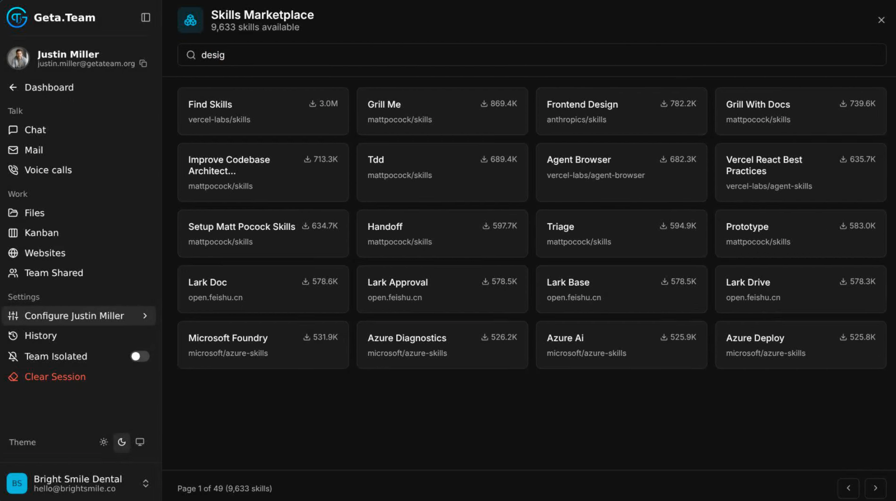
Task: Open Azure Deploy skill card
Action: tap(801, 345)
